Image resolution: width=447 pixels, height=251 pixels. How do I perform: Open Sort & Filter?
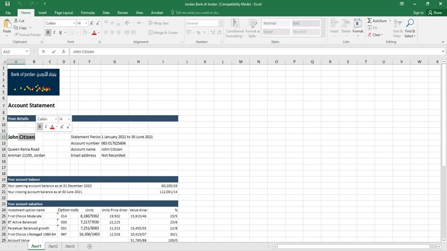pos(398,29)
